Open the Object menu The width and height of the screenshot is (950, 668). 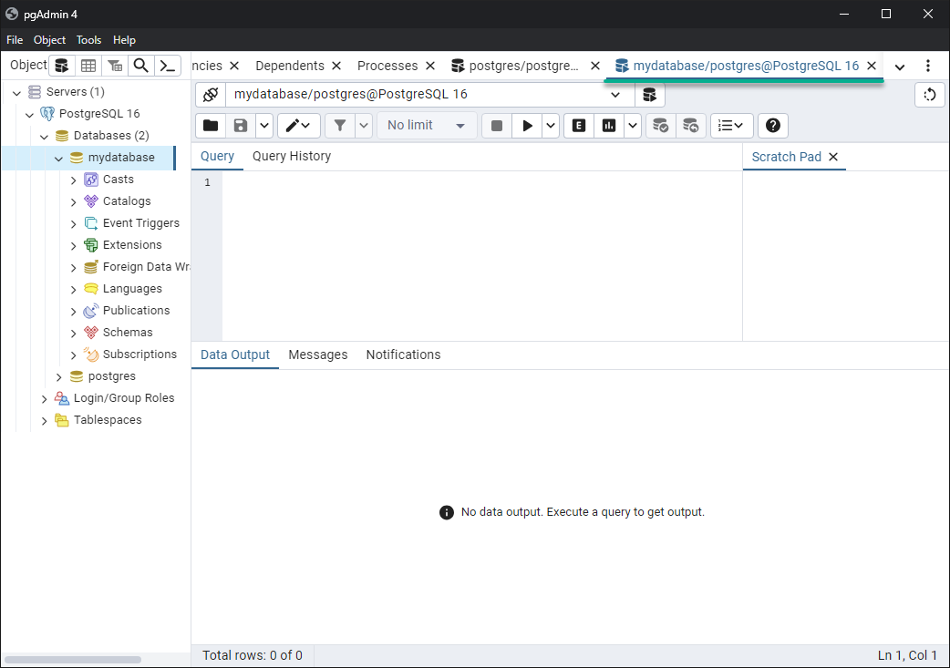click(49, 40)
